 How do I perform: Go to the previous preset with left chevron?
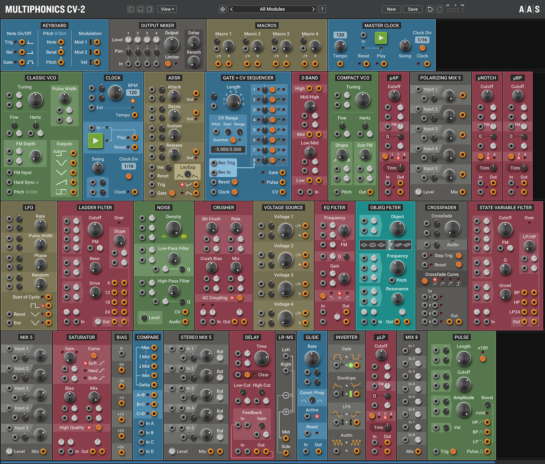[232, 9]
